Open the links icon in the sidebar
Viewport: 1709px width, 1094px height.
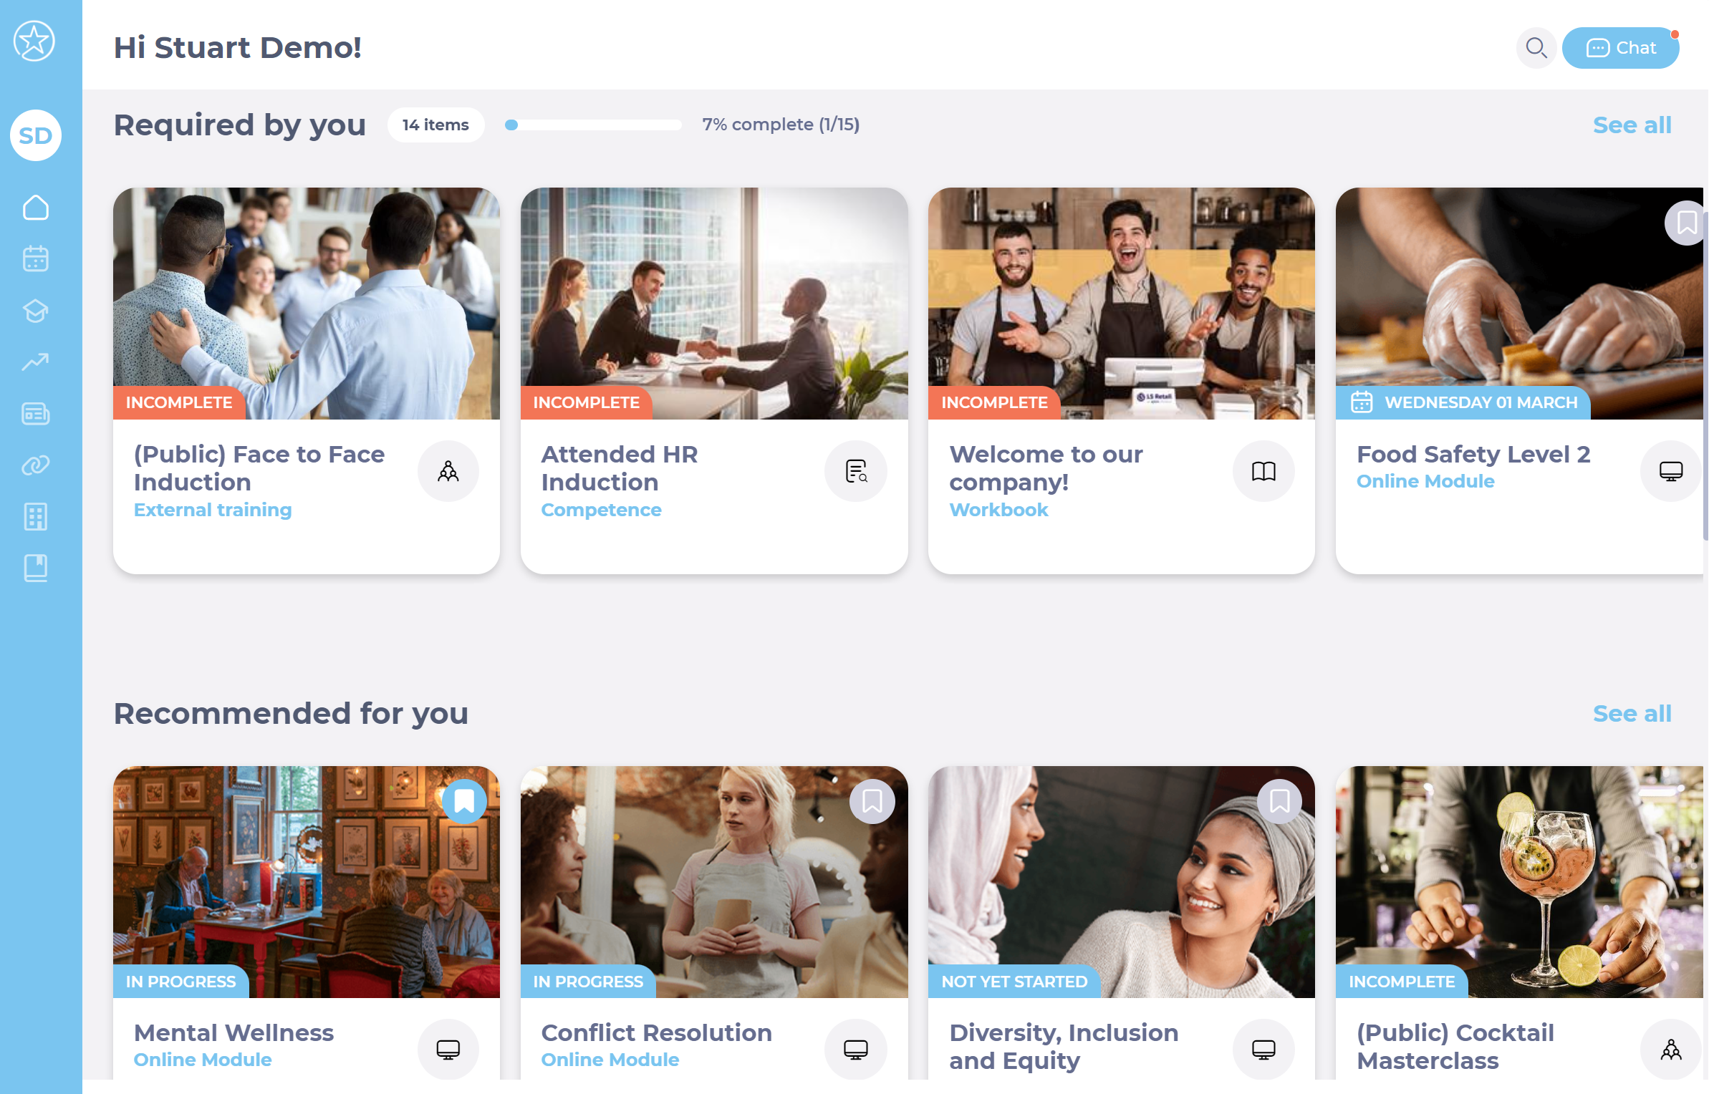[x=35, y=465]
